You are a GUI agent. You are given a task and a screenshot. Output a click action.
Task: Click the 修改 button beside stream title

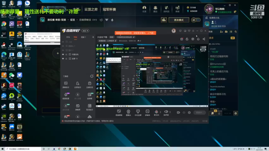(x=112, y=37)
